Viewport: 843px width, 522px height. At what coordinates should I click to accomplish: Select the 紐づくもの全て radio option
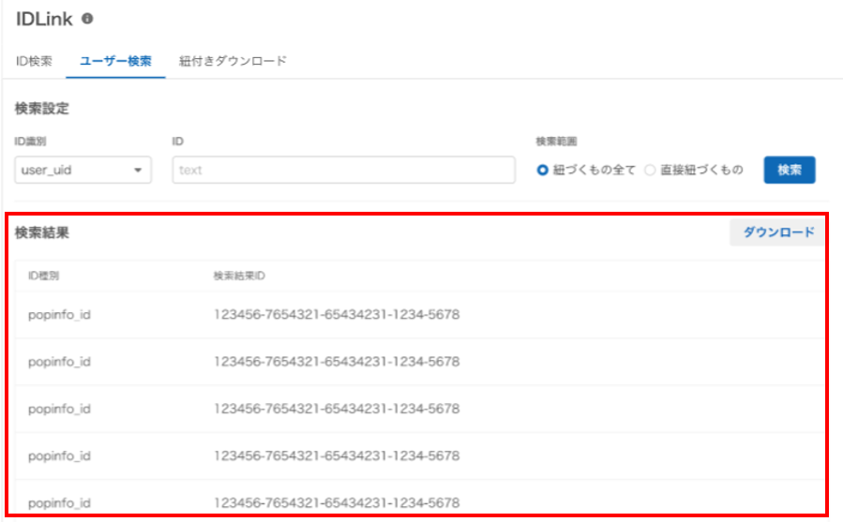tap(543, 170)
